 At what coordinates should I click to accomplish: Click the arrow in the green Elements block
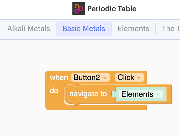pyautogui.click(x=158, y=94)
